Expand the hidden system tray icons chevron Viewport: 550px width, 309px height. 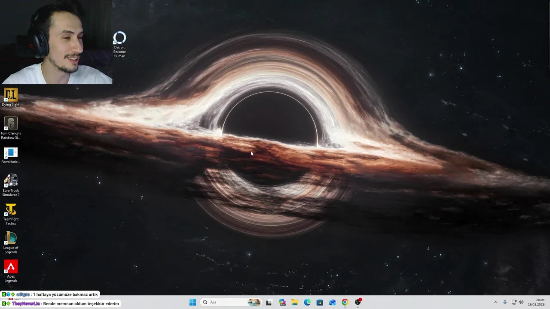coord(496,302)
